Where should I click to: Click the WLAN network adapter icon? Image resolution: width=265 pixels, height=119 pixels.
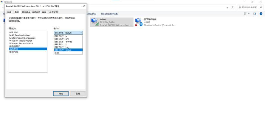[x=95, y=22]
